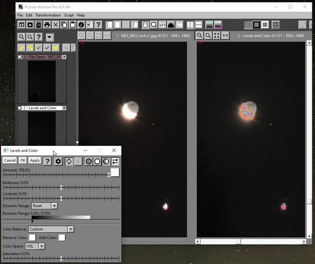Image resolution: width=315 pixels, height=264 pixels.
Task: Click the help question mark in dialog
Action: click(48, 161)
